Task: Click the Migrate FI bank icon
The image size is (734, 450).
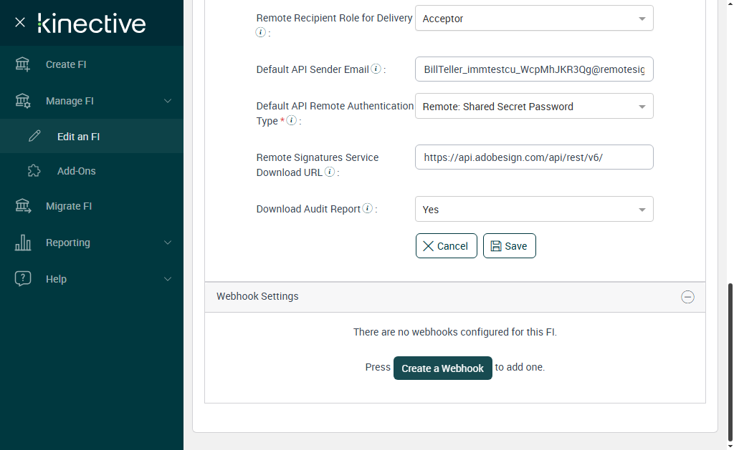Action: click(23, 206)
